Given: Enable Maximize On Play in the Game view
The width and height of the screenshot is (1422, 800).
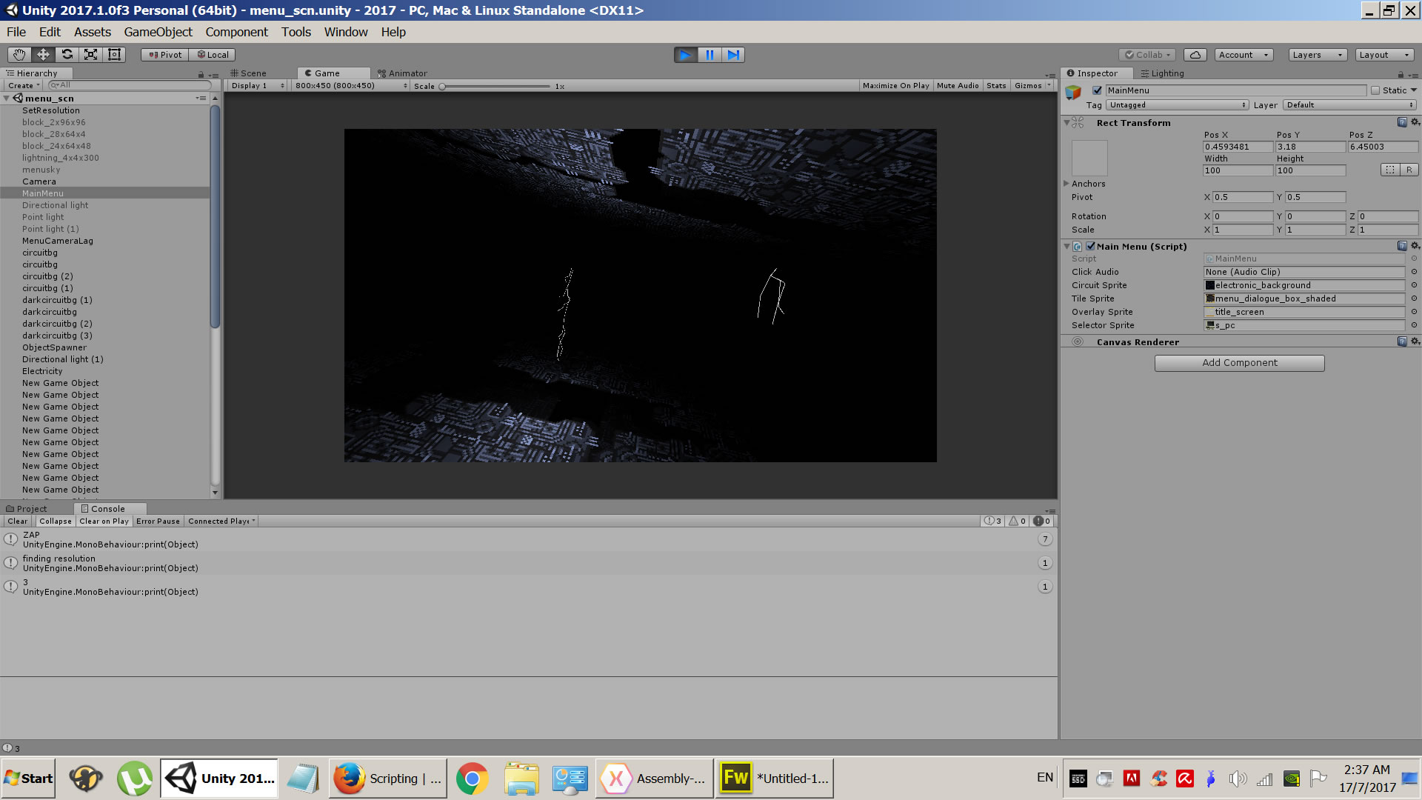Looking at the screenshot, I should (895, 85).
